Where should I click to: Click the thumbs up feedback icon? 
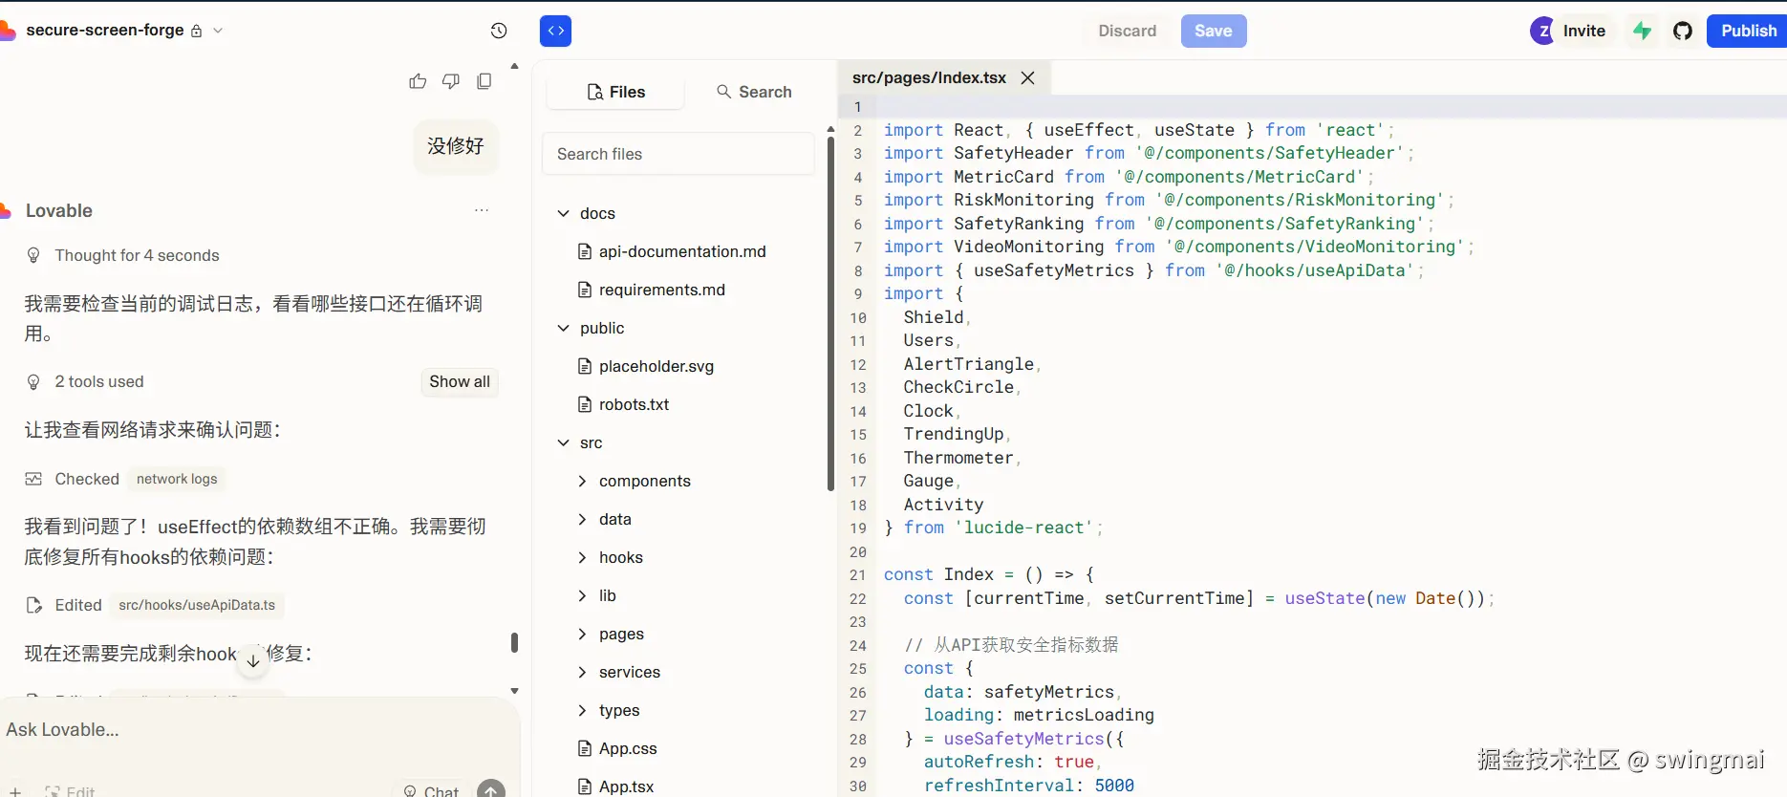418,82
